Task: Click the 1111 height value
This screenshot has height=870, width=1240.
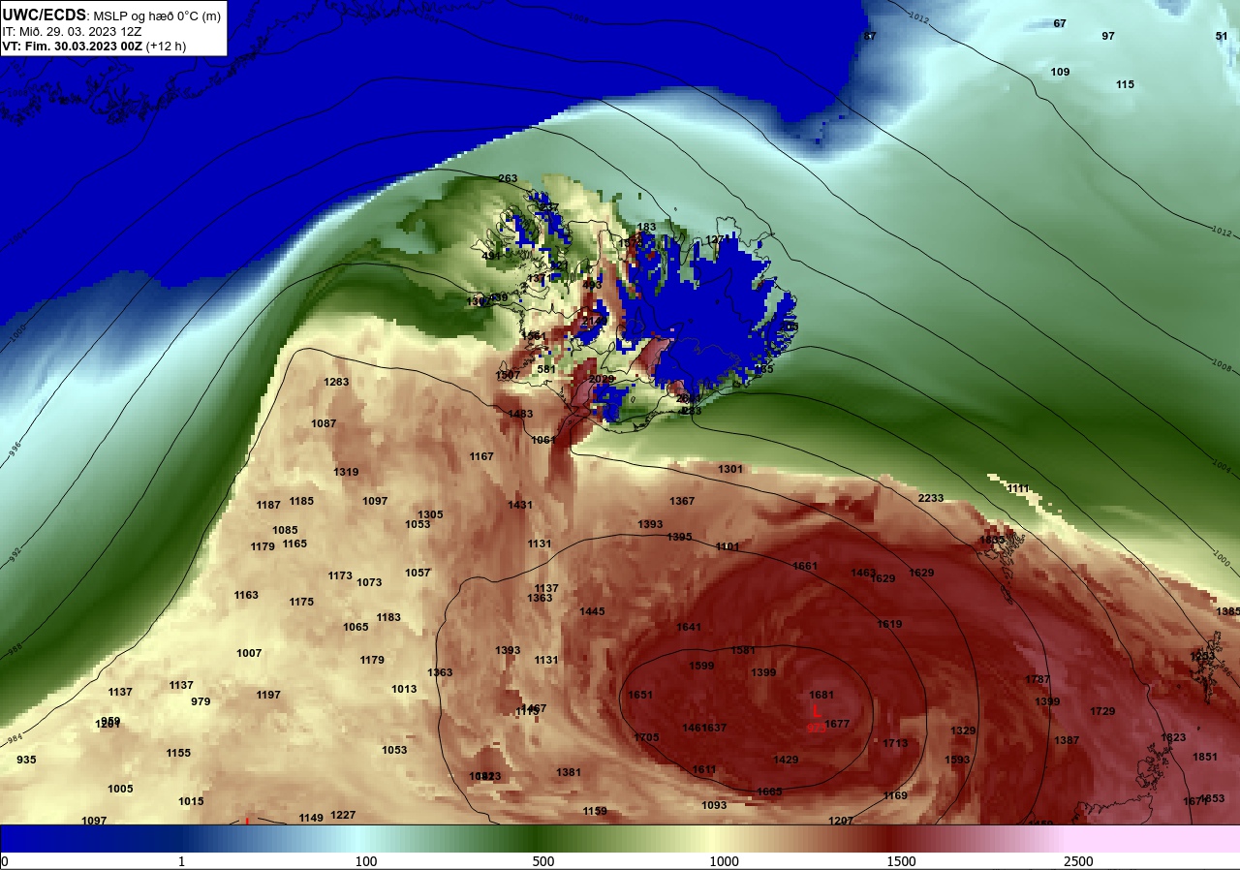Action: [1018, 488]
